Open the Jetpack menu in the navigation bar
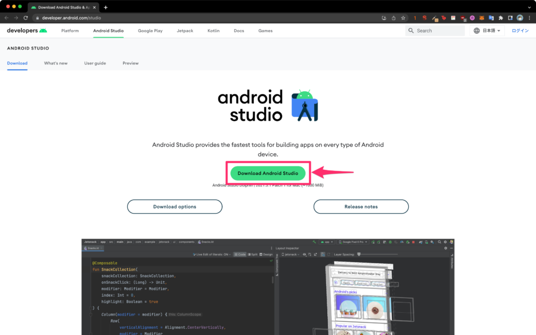 [x=185, y=31]
